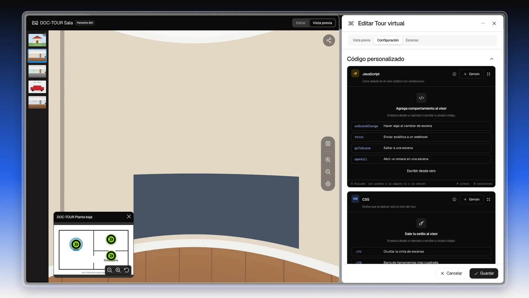Close the DOC-TOUR Planta baja floor plan

pos(129,217)
